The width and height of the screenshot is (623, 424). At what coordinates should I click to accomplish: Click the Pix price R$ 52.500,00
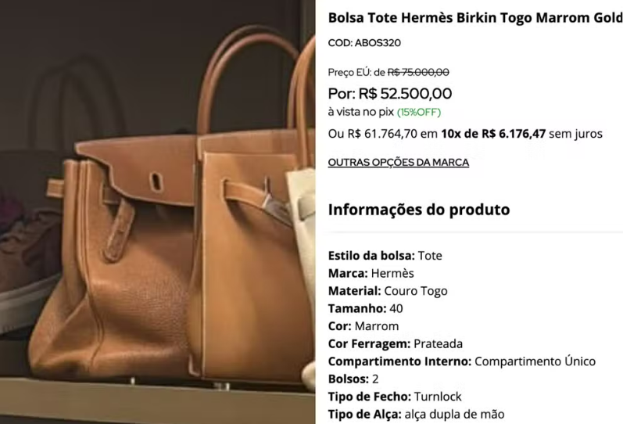(405, 93)
